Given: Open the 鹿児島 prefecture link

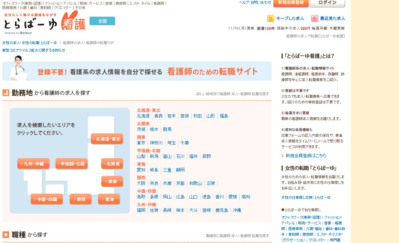Looking at the screenshot, I should coord(222,211).
